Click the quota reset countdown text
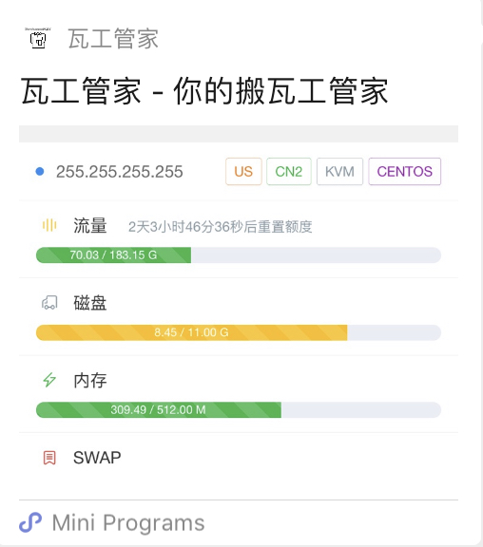Image resolution: width=483 pixels, height=547 pixels. click(x=220, y=227)
